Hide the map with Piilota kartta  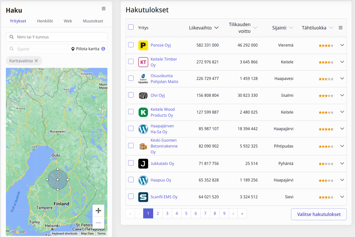87,49
